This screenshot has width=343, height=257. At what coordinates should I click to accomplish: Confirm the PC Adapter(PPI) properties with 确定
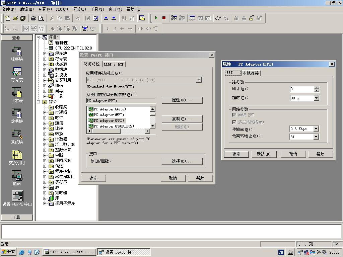tap(236, 154)
